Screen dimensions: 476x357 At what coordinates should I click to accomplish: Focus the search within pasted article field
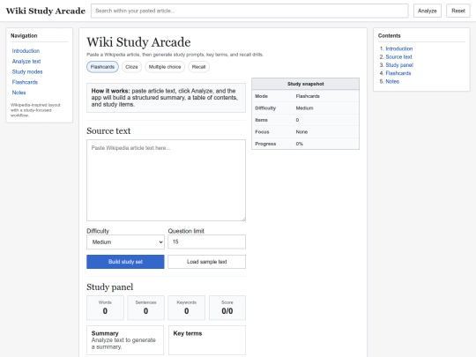coord(249,11)
